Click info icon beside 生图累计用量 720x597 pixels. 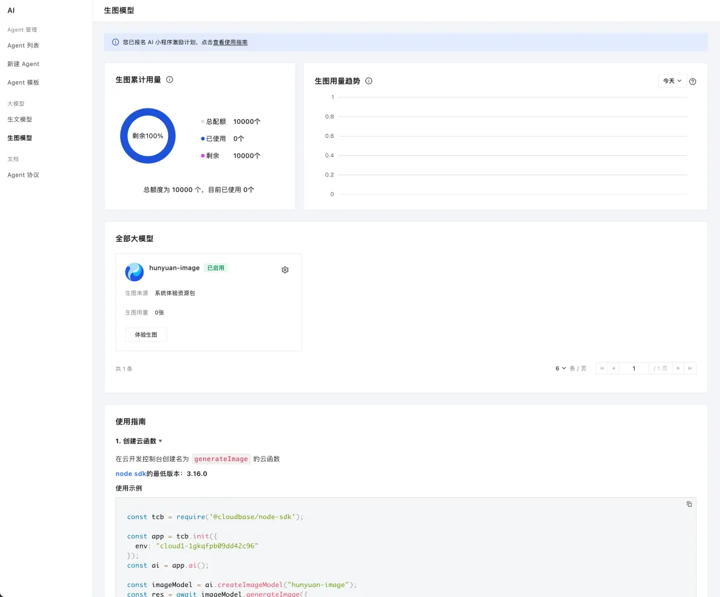pos(169,80)
